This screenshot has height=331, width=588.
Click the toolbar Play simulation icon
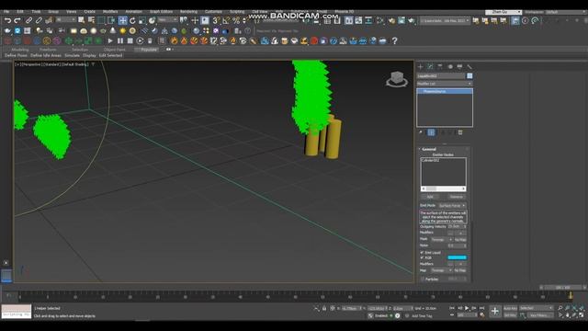click(x=110, y=40)
